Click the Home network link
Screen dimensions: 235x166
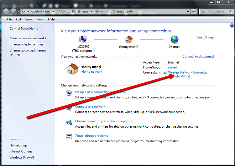[92, 72]
